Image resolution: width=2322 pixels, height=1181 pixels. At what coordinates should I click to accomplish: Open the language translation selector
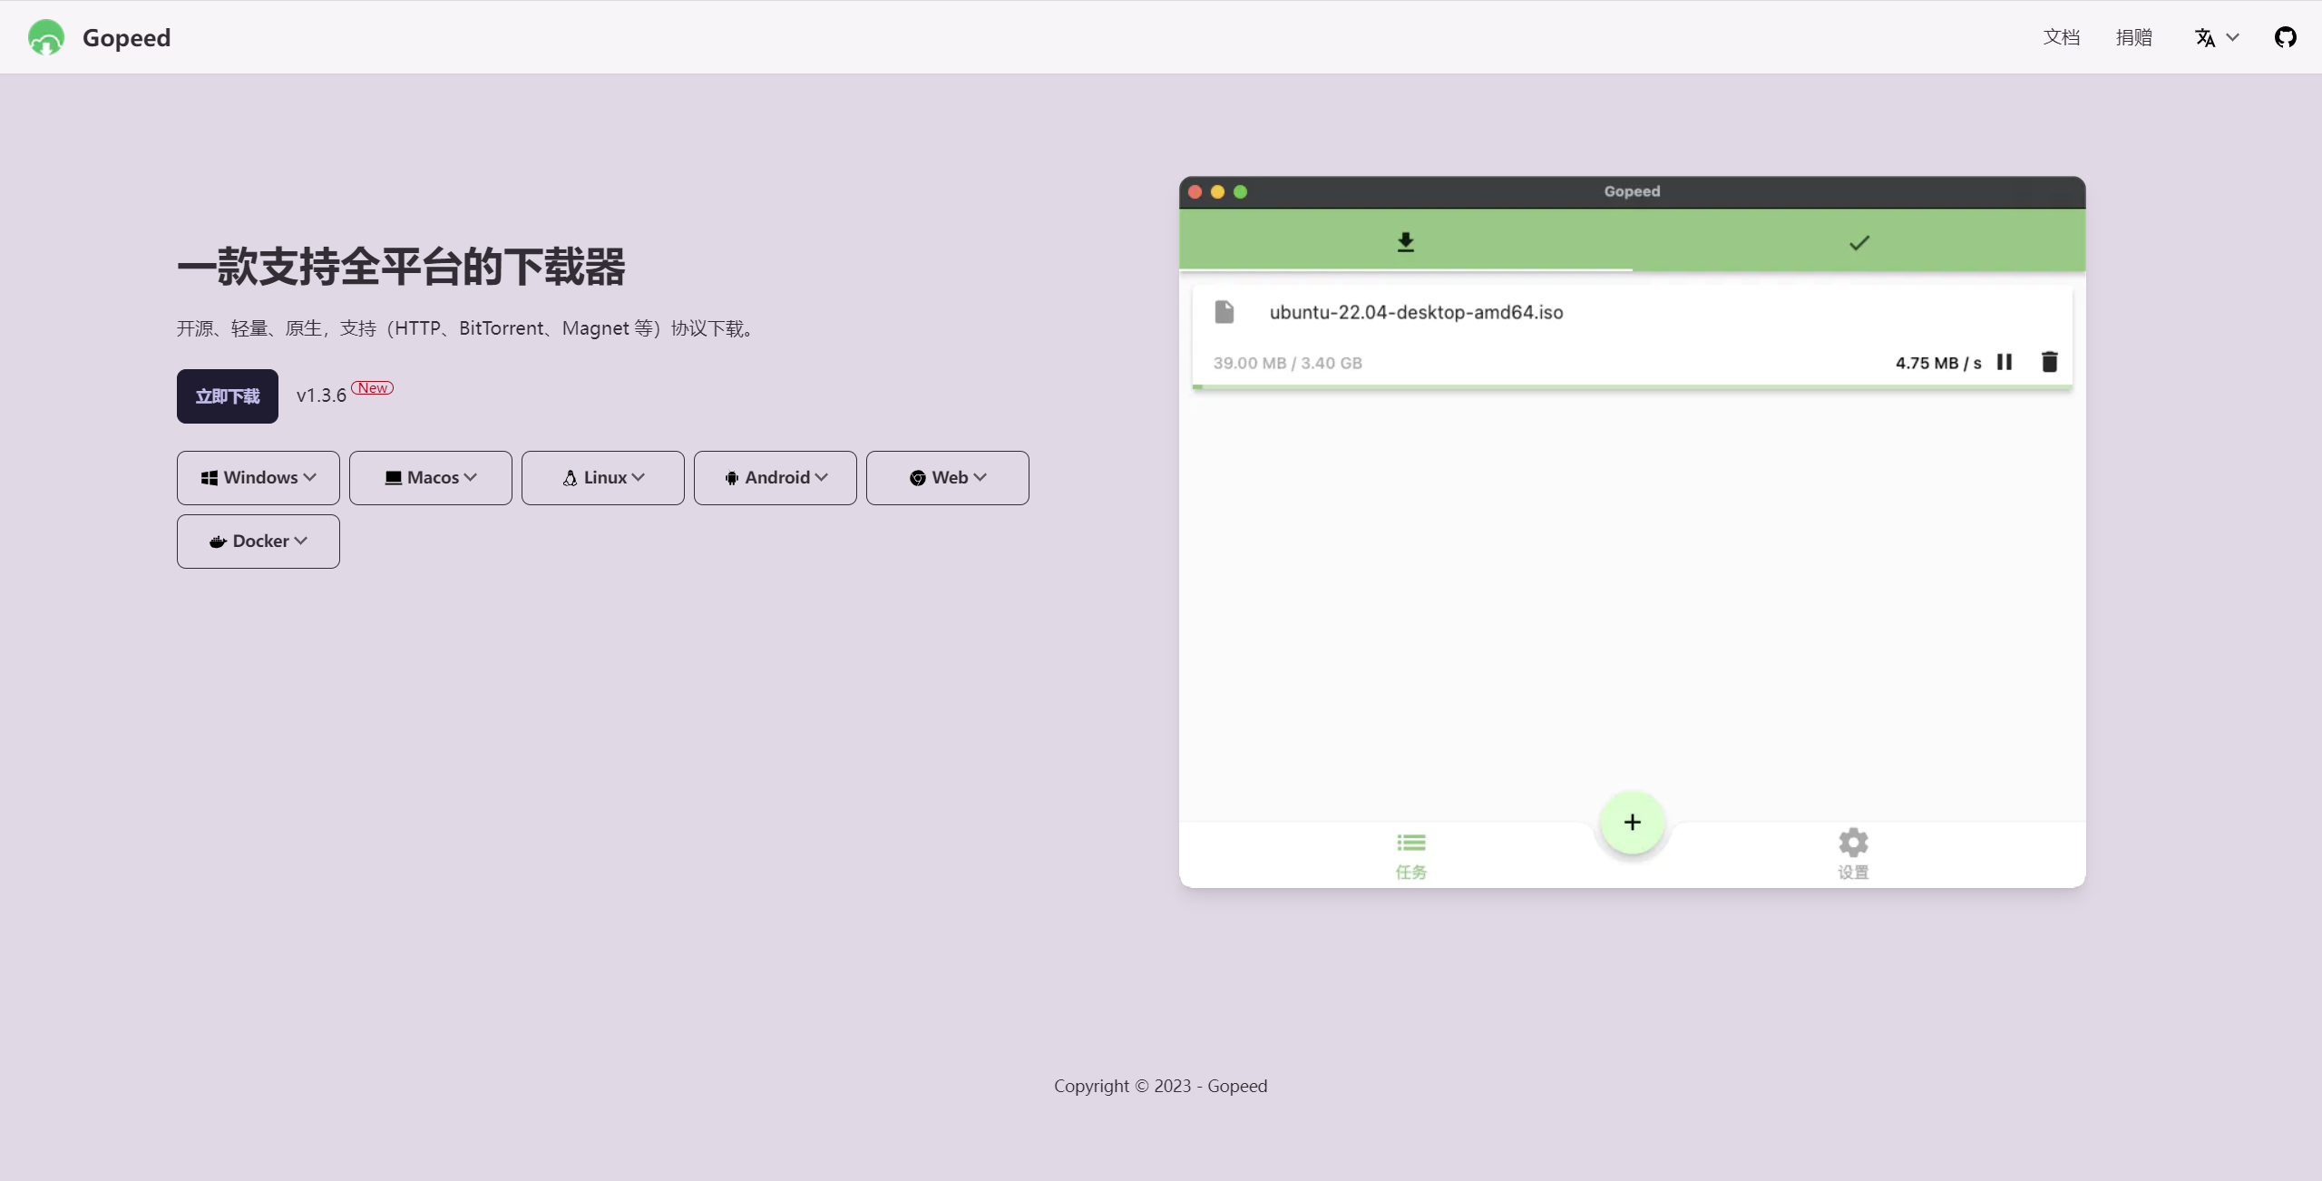[2216, 37]
